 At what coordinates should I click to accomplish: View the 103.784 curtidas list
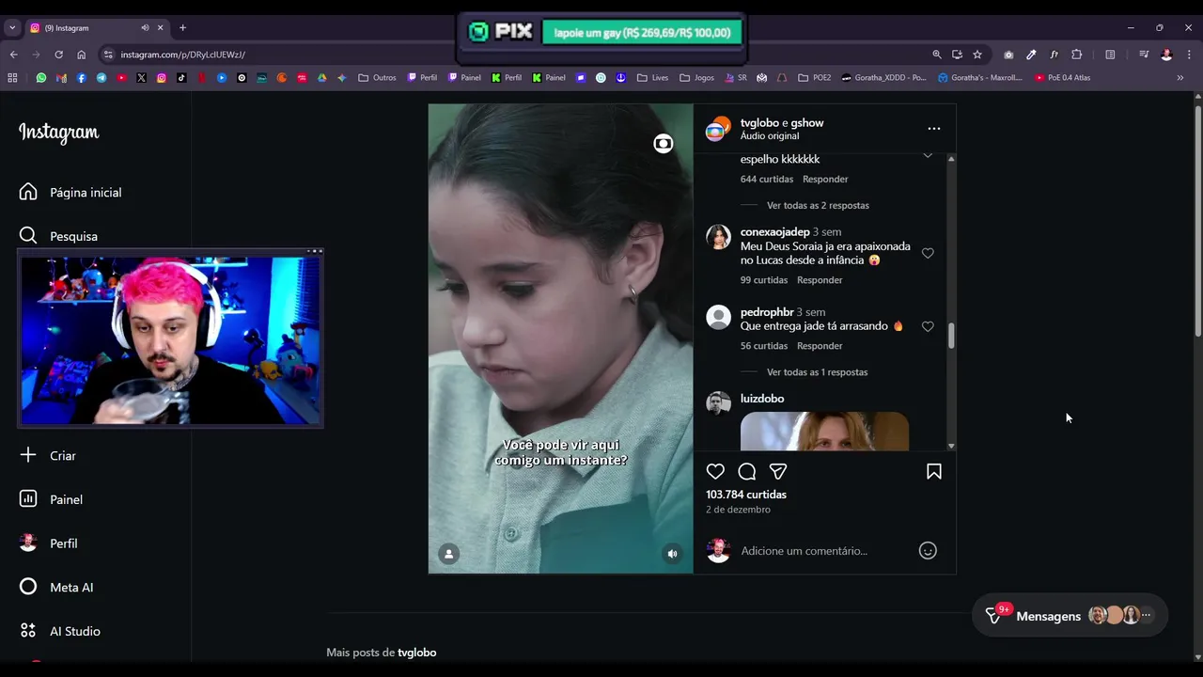[746, 495]
